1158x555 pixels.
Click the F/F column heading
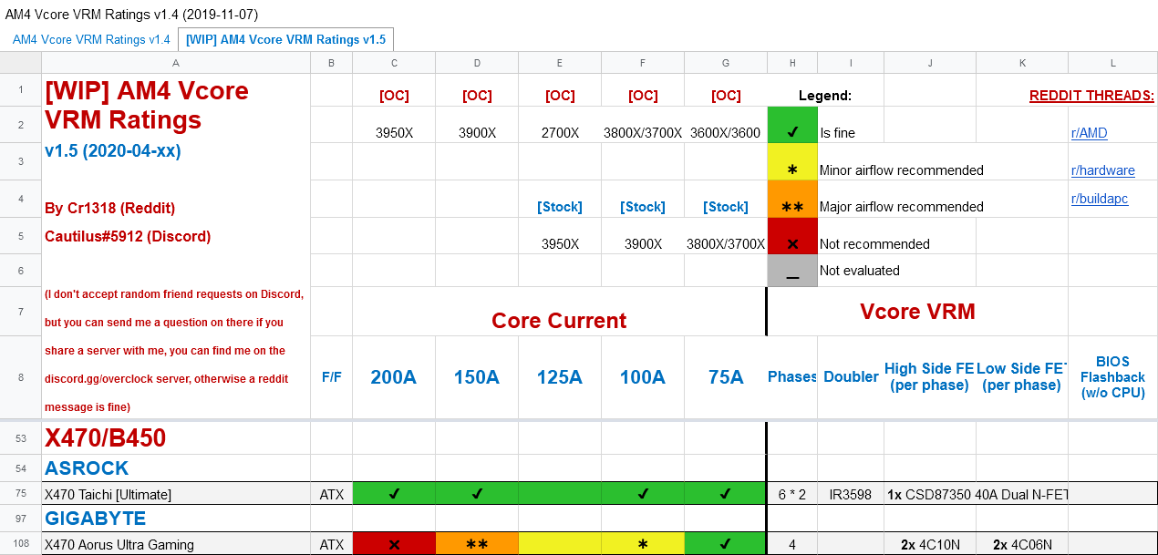[331, 377]
